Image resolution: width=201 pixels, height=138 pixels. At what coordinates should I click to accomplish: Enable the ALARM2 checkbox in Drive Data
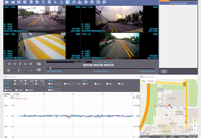[x=16, y=90]
